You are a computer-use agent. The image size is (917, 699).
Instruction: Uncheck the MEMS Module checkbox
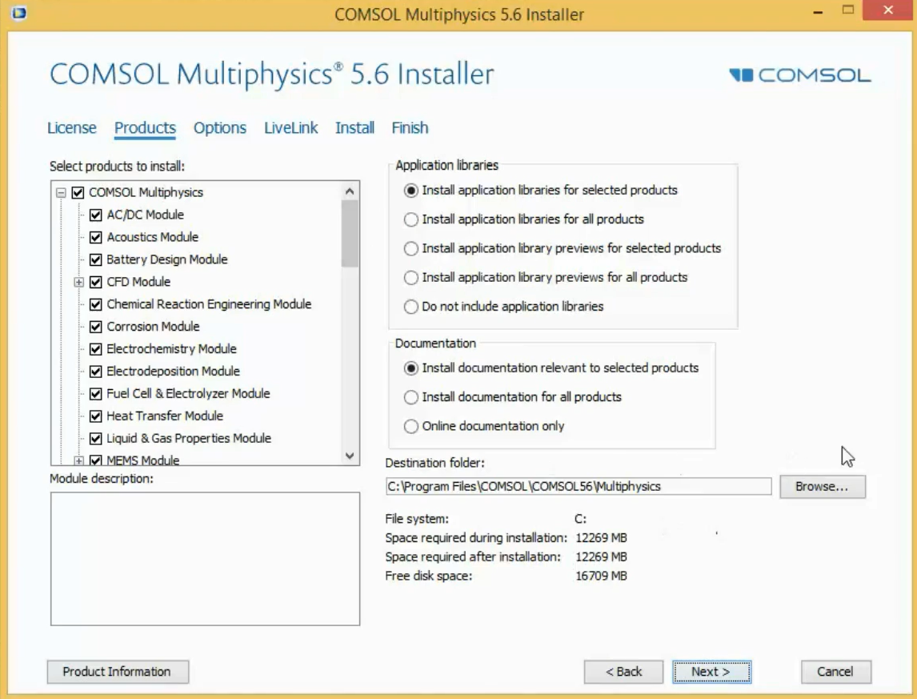(x=96, y=460)
